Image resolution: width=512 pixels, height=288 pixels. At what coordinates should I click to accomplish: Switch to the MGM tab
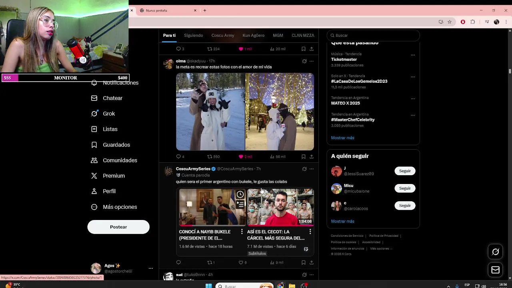click(278, 35)
